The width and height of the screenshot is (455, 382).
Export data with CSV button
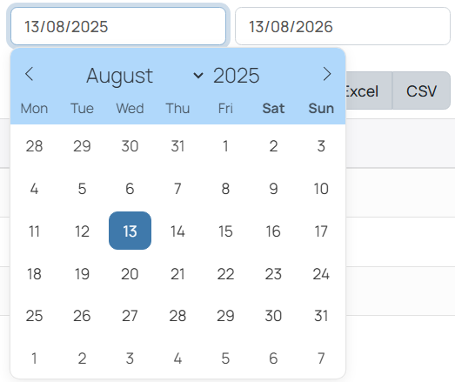[x=421, y=90]
